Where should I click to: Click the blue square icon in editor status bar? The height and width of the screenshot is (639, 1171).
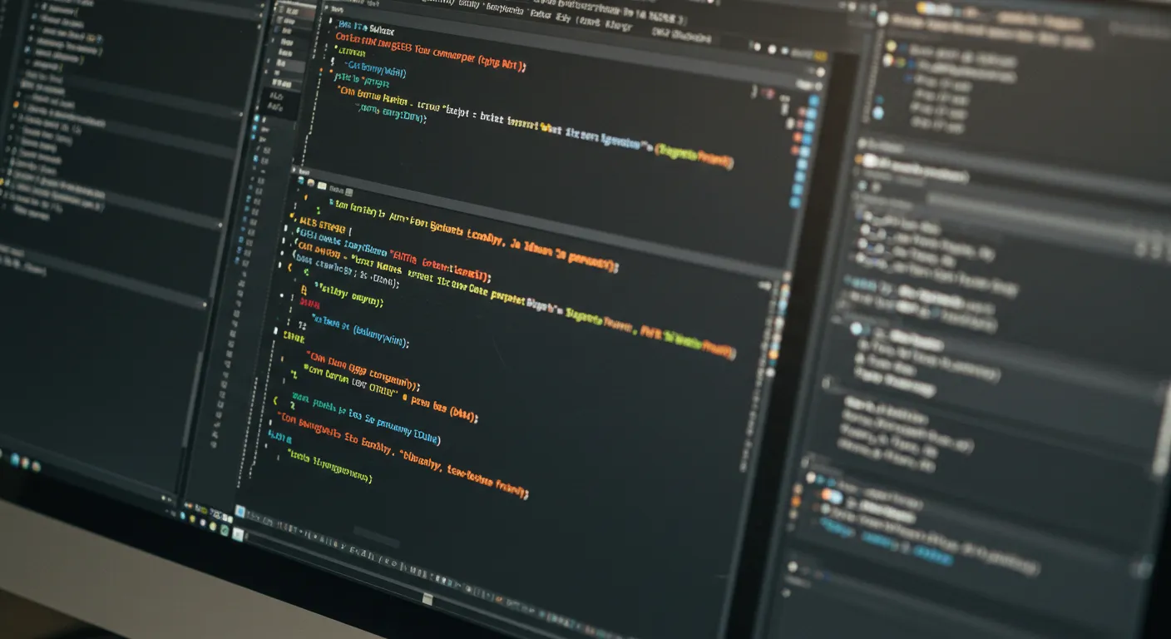click(x=240, y=511)
